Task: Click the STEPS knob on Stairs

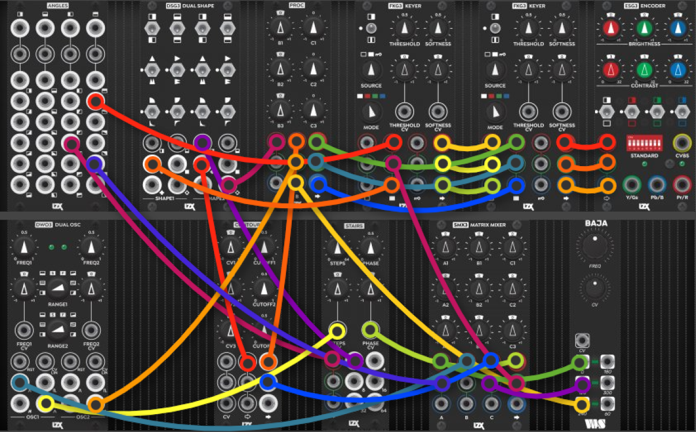Action: [337, 247]
